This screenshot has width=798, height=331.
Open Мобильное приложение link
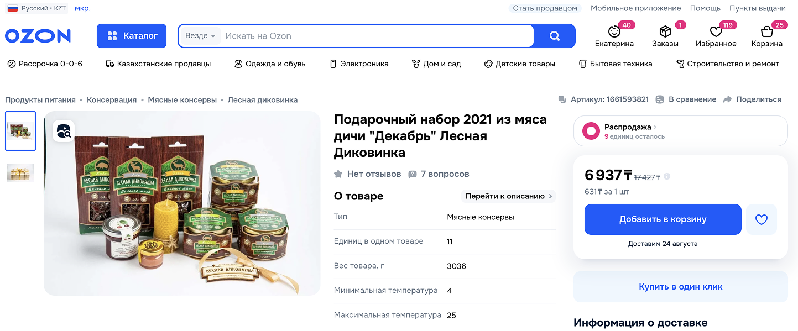click(635, 8)
